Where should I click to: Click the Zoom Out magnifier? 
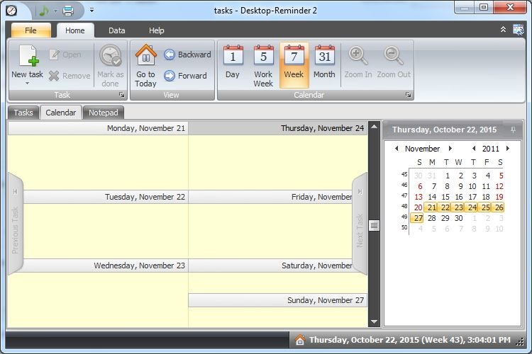(394, 55)
